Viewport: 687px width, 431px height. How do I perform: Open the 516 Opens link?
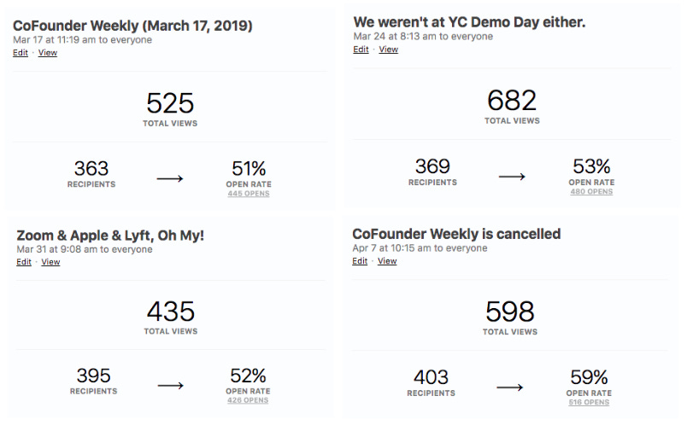589,402
